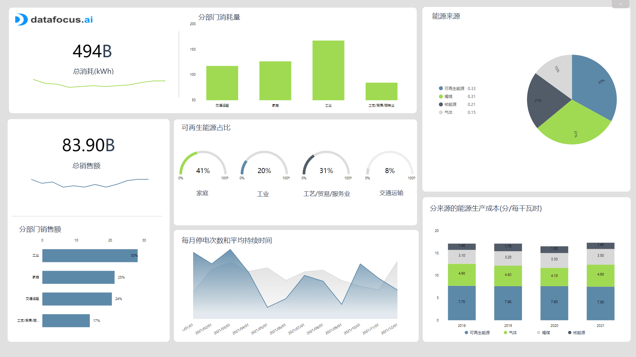636x357 pixels.
Task: Click the 交通运输 bar in 分部门消耗量 chart
Action: pyautogui.click(x=222, y=83)
